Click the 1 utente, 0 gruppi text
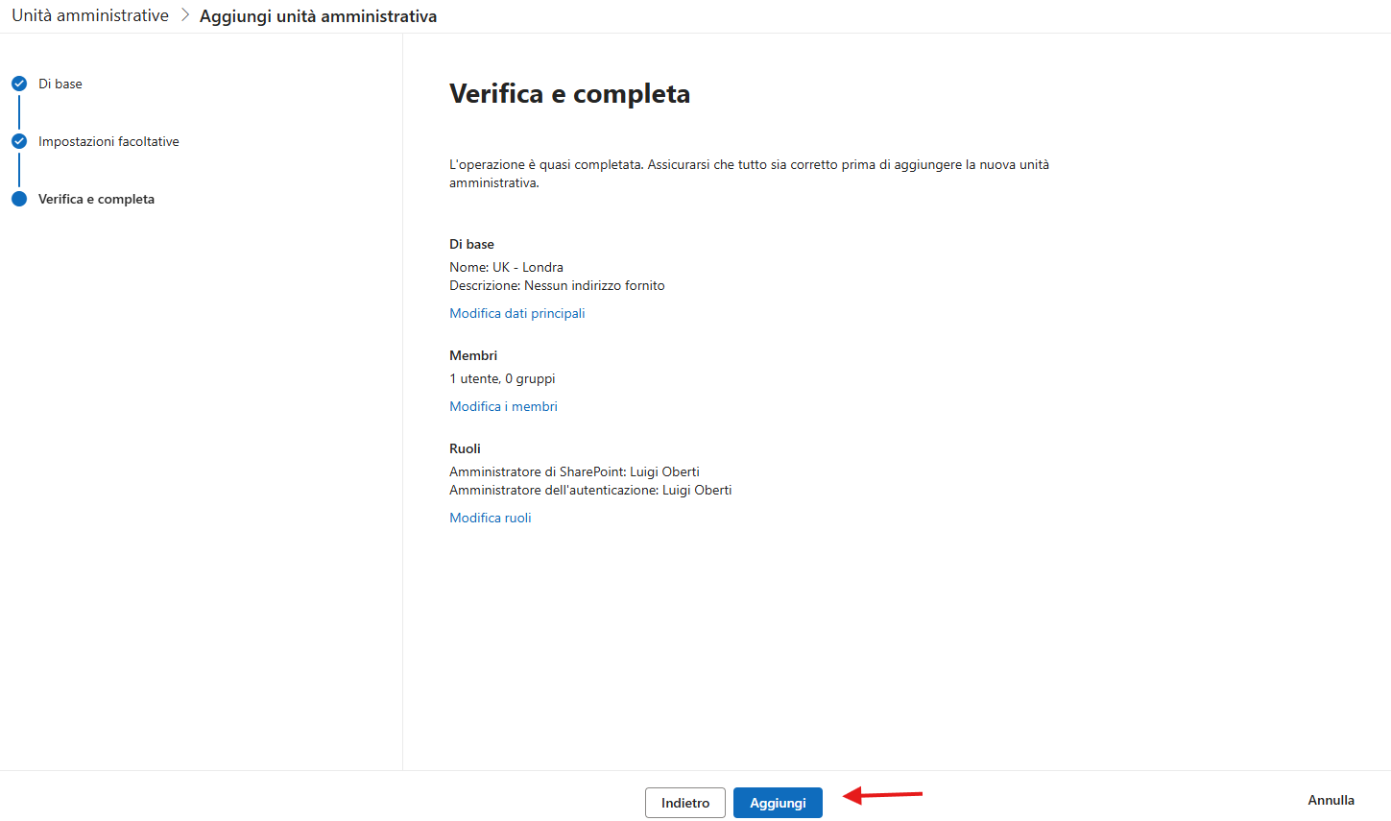This screenshot has width=1391, height=821. 502,378
